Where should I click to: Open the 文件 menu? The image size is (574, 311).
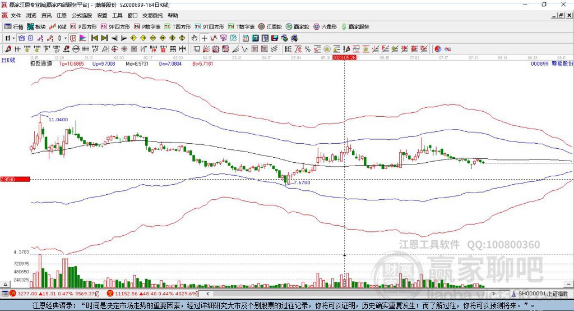(16, 15)
